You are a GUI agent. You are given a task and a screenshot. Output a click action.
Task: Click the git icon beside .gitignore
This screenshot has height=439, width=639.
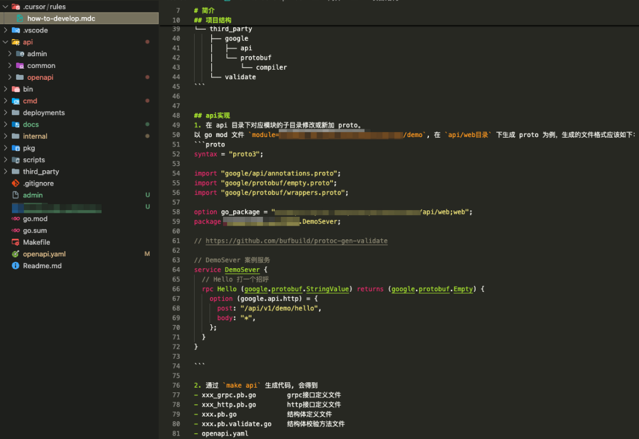pyautogui.click(x=15, y=184)
